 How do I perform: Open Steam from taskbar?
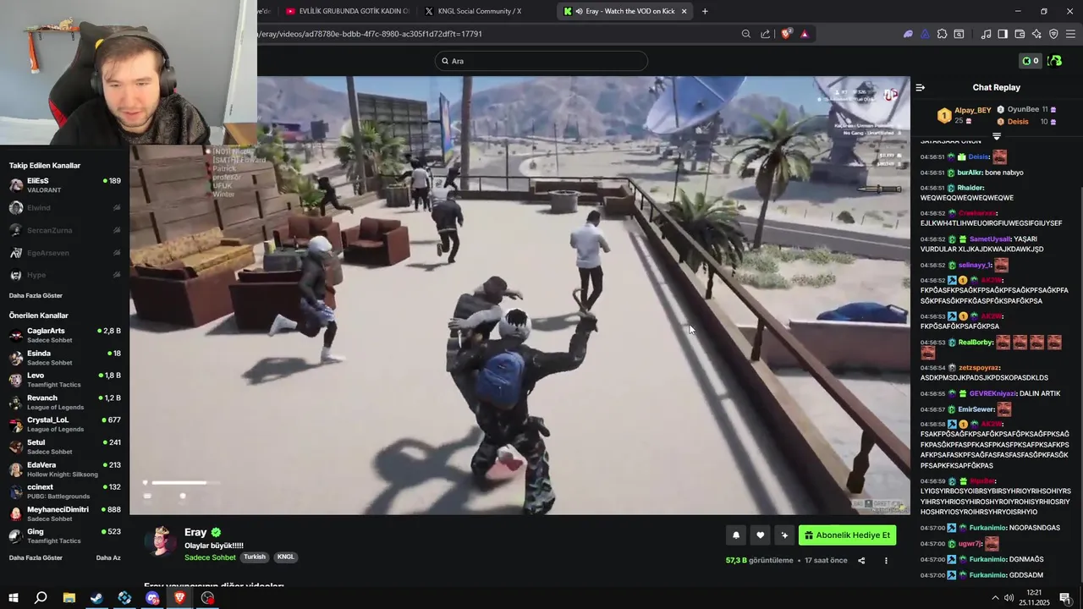[97, 598]
